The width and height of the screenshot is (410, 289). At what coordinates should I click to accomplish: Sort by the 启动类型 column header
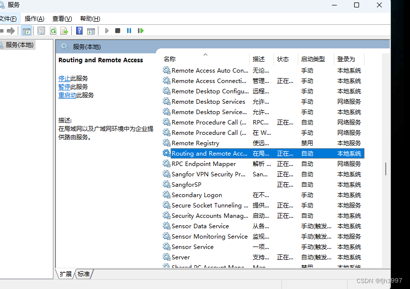[x=316, y=59]
